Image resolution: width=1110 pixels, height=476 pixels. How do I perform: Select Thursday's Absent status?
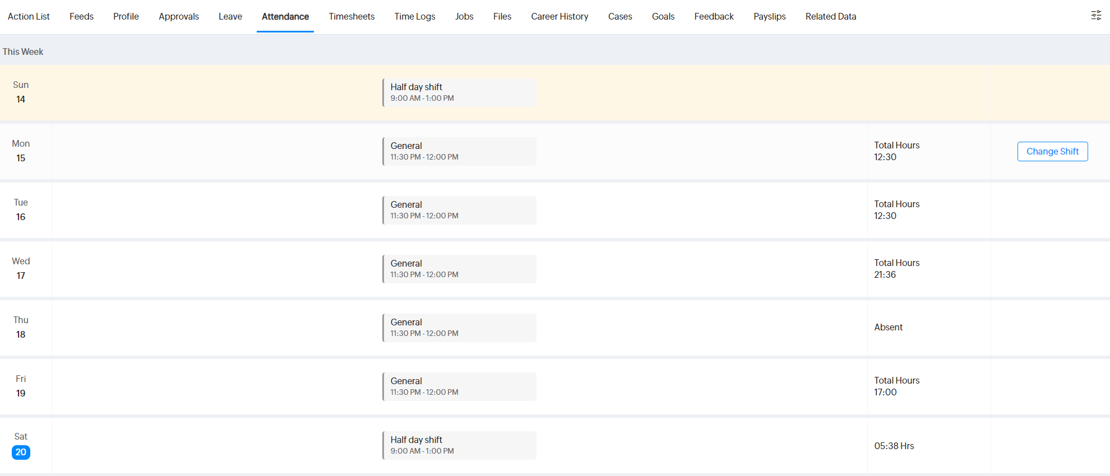point(888,327)
